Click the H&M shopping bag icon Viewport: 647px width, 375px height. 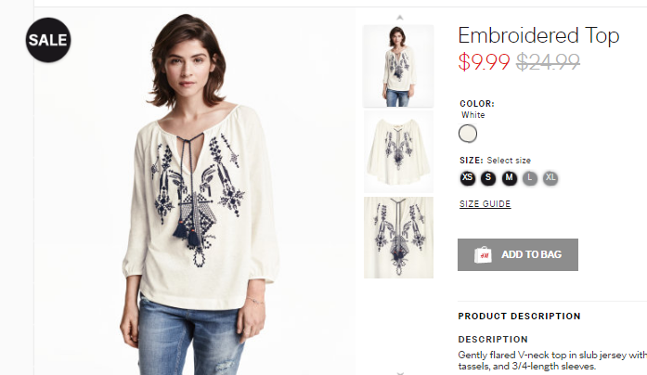pos(483,254)
